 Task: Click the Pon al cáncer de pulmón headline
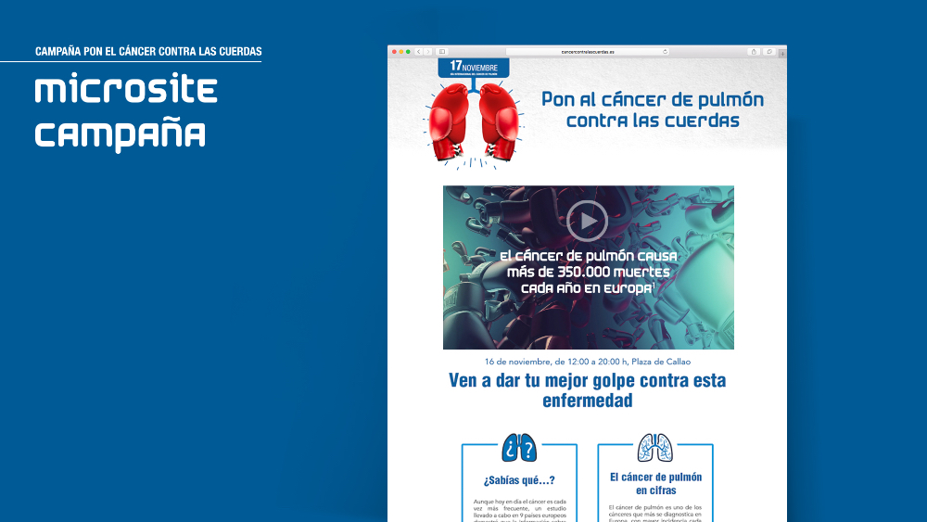(x=653, y=110)
